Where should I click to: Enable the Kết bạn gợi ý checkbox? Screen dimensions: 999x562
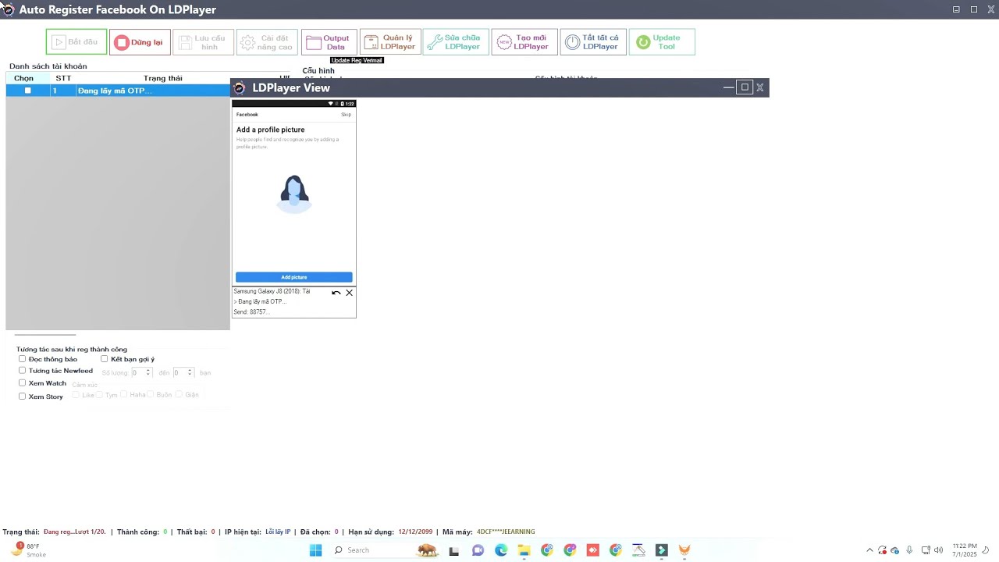(x=105, y=359)
